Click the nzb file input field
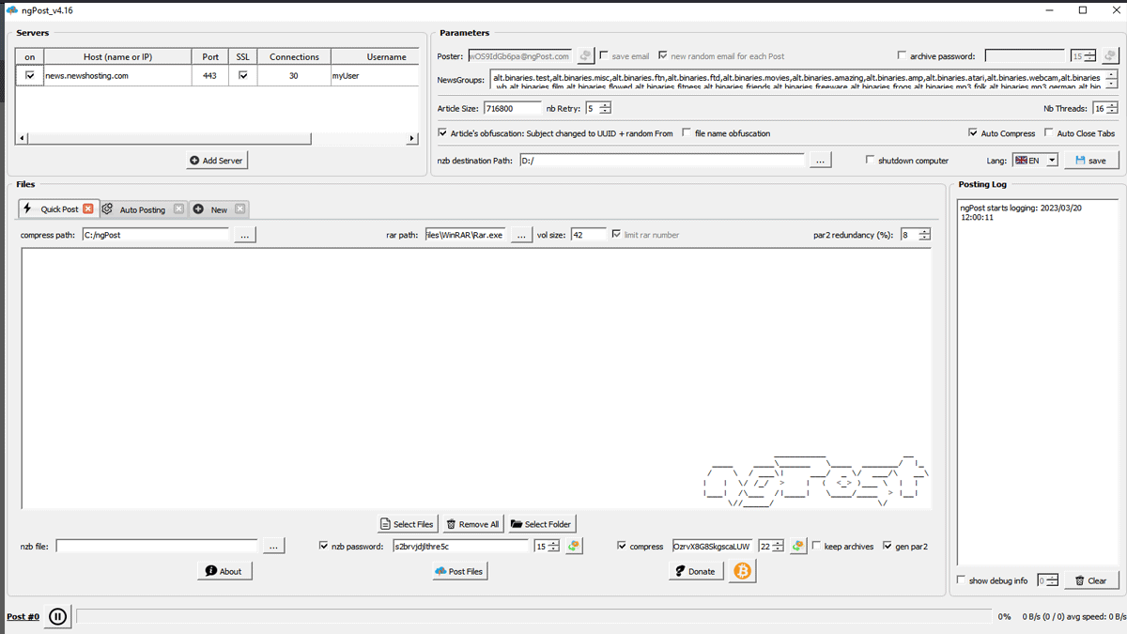 click(157, 546)
